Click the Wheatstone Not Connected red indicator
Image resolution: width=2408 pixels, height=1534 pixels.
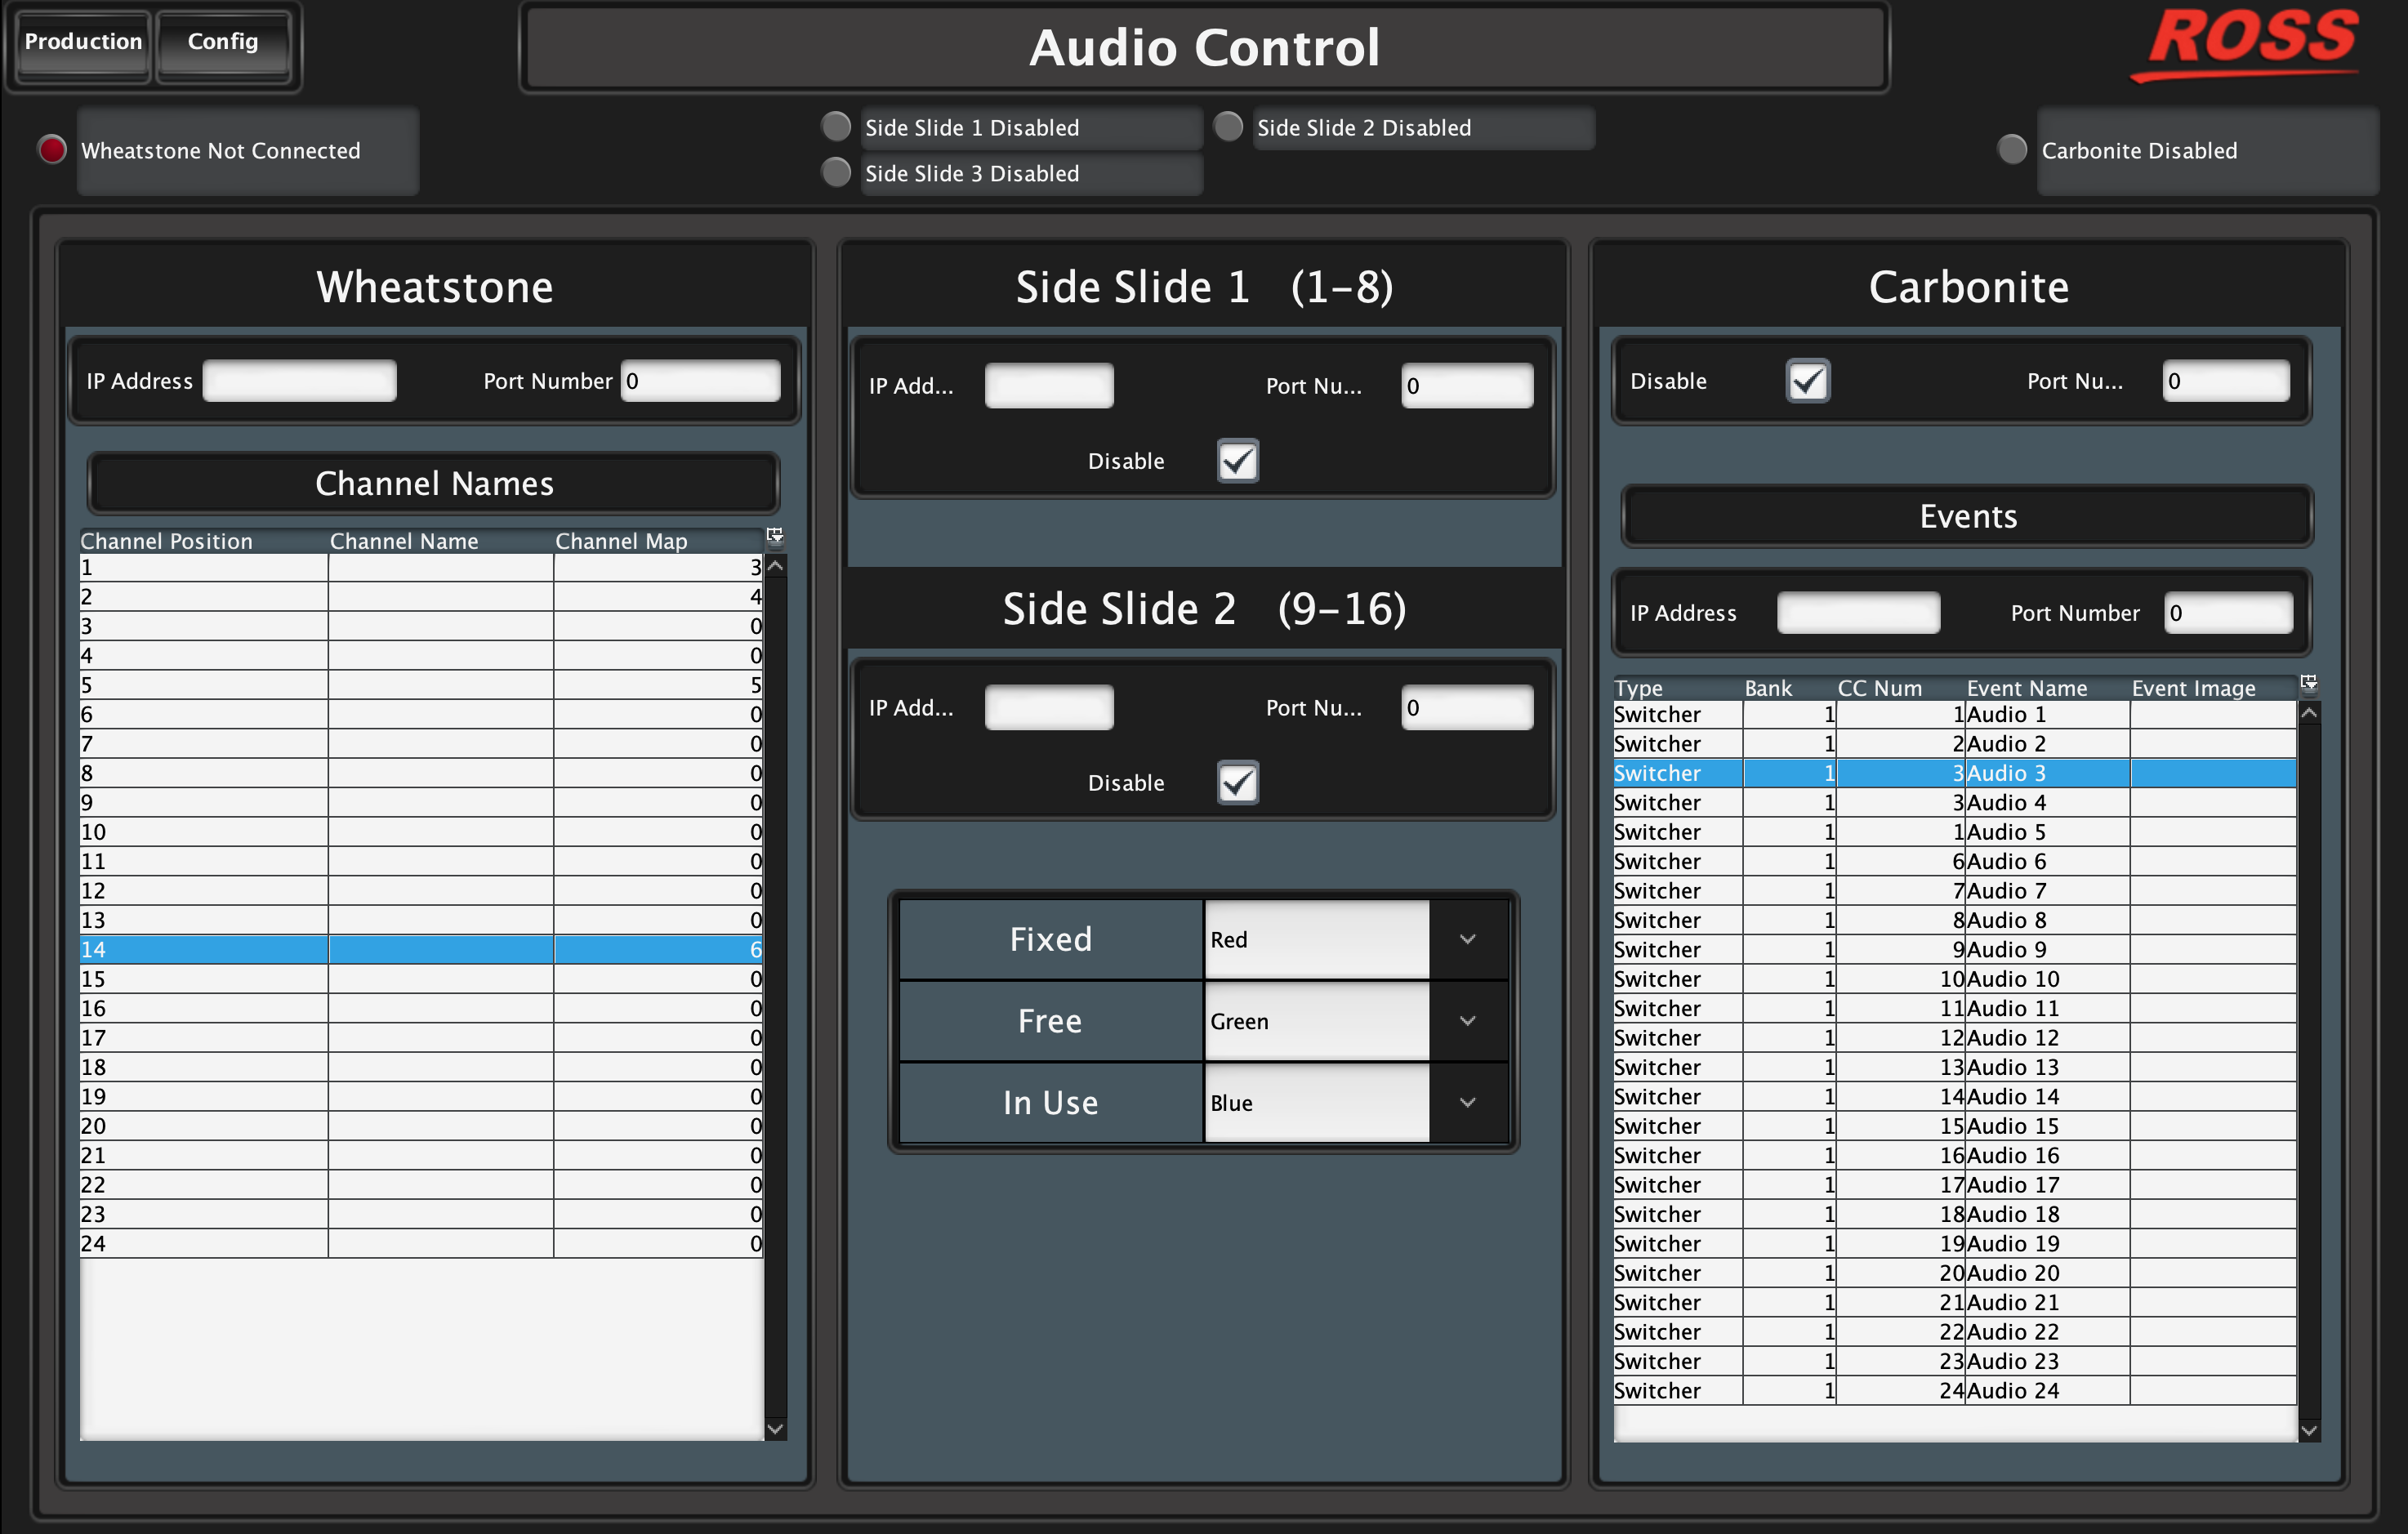52,149
